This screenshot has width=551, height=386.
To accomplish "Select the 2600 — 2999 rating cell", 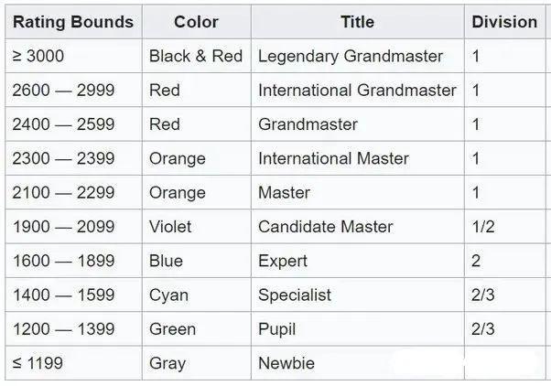I will 63,91.
